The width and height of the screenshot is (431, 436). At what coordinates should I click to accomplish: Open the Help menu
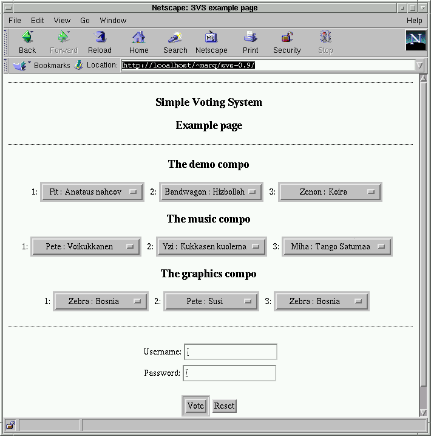[414, 21]
